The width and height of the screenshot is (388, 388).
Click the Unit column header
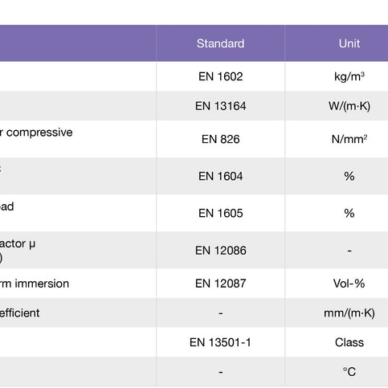point(349,43)
